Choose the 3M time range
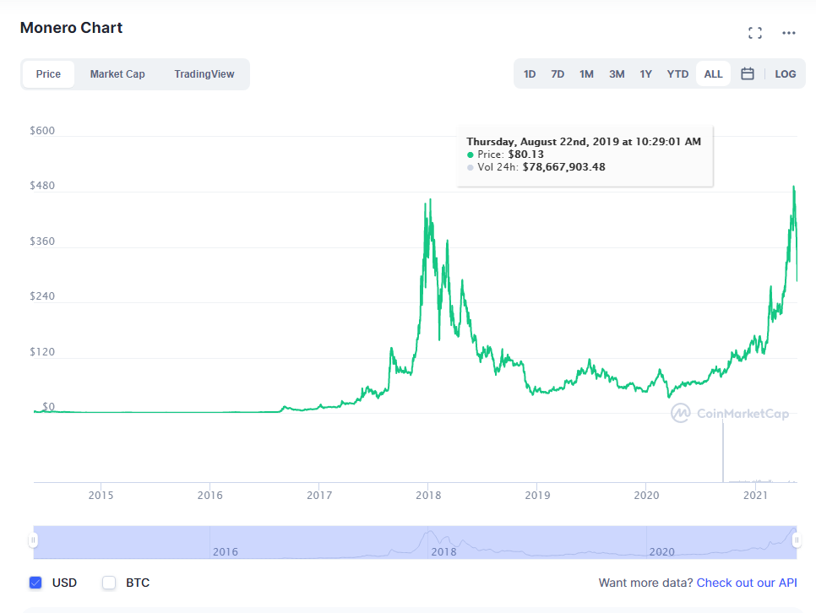Viewport: 816px width, 613px height. click(x=617, y=73)
